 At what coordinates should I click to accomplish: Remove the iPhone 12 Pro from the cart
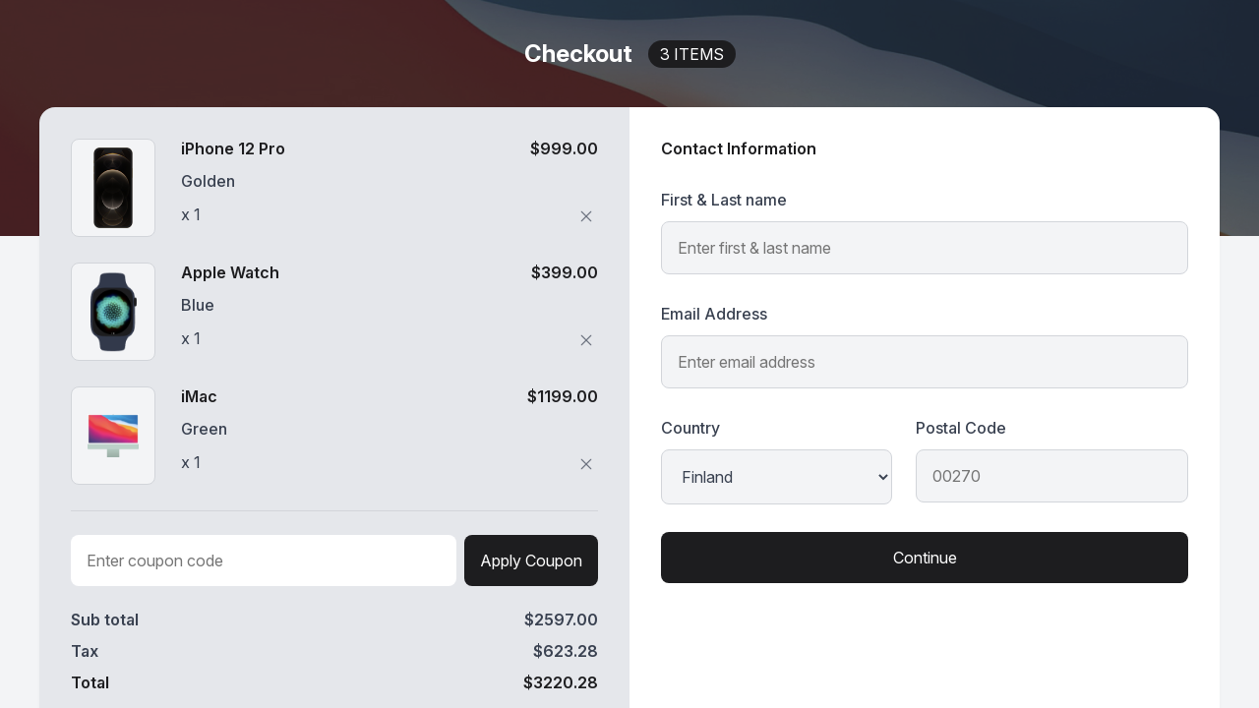click(x=586, y=216)
